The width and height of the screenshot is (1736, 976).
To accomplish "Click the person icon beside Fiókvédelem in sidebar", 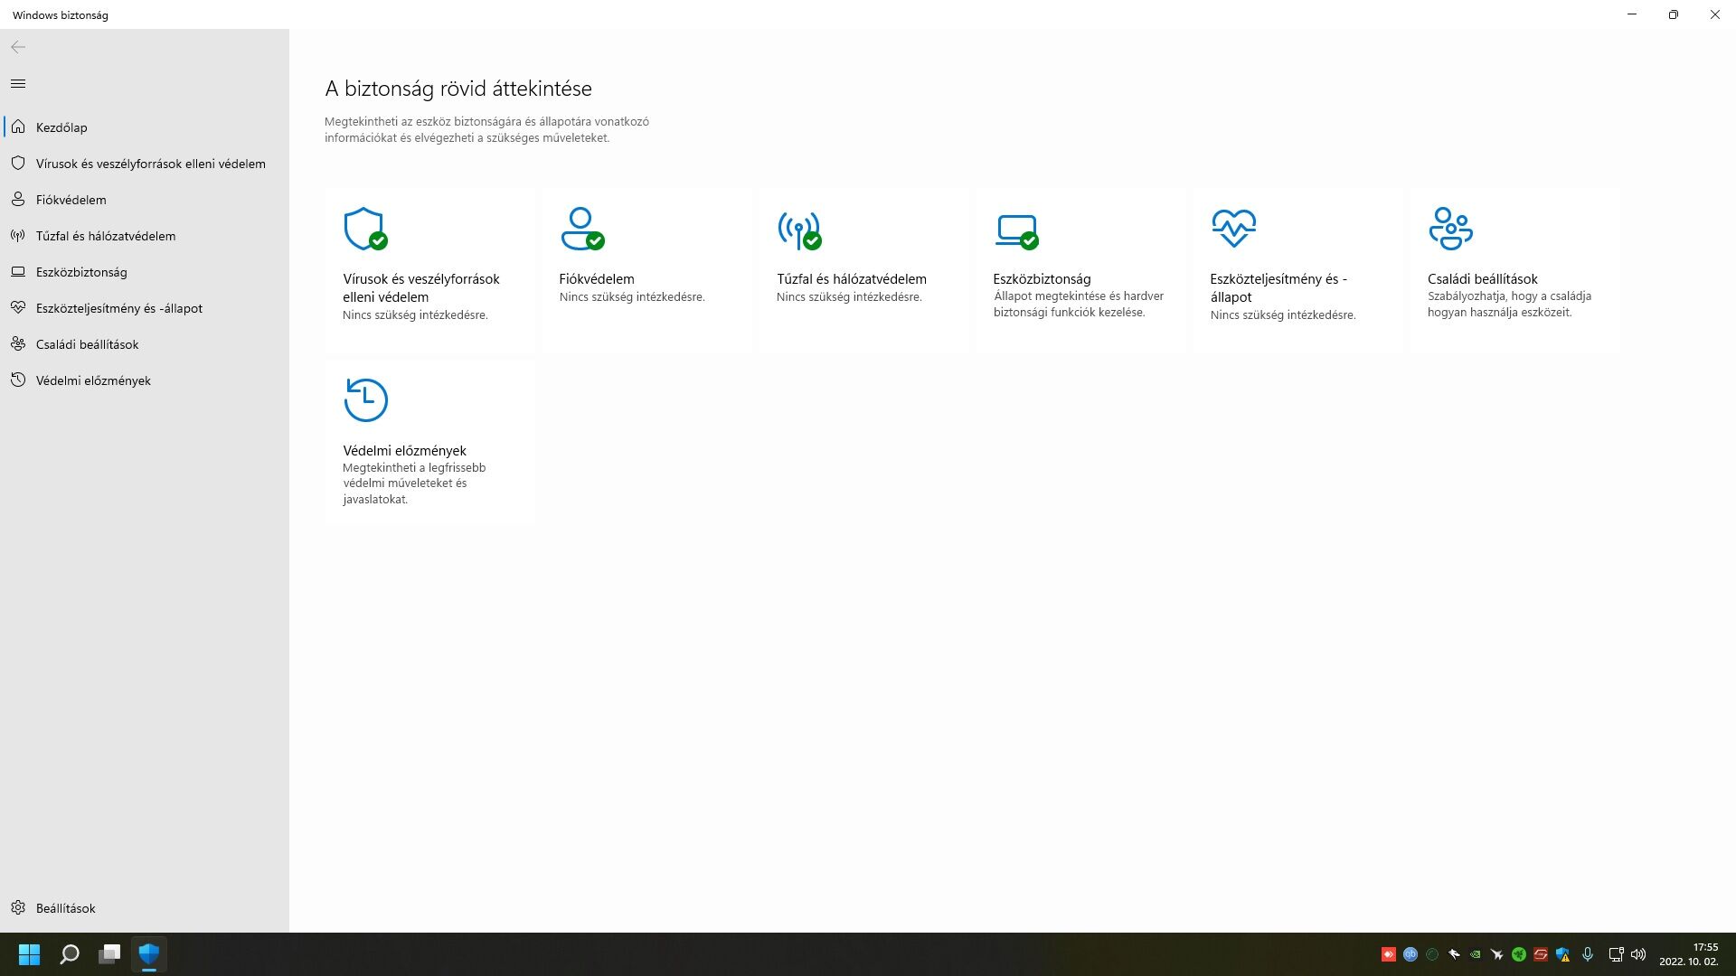I will click(x=18, y=199).
